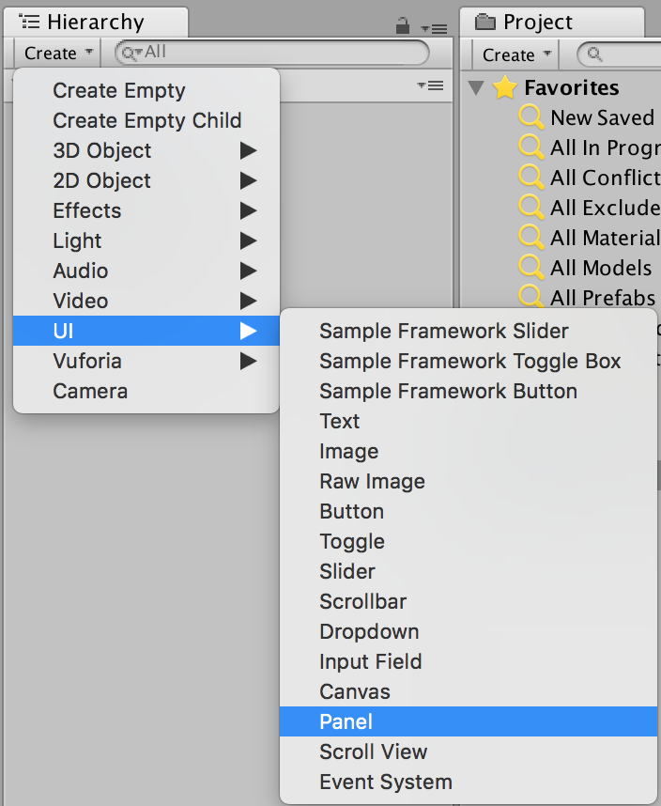Open the Hierarchy panel options menu icon
Image resolution: width=661 pixels, height=806 pixels.
(x=435, y=28)
